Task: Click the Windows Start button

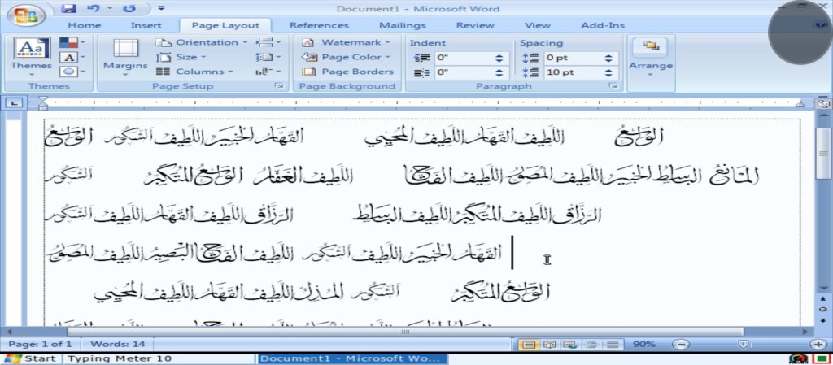Action: (x=30, y=358)
